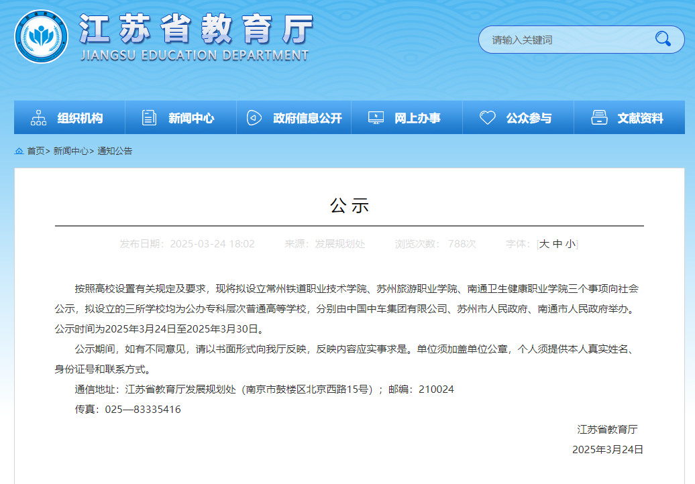This screenshot has height=484, width=695.
Task: Open 新闻中心 breadcrumb link
Action: [x=70, y=151]
